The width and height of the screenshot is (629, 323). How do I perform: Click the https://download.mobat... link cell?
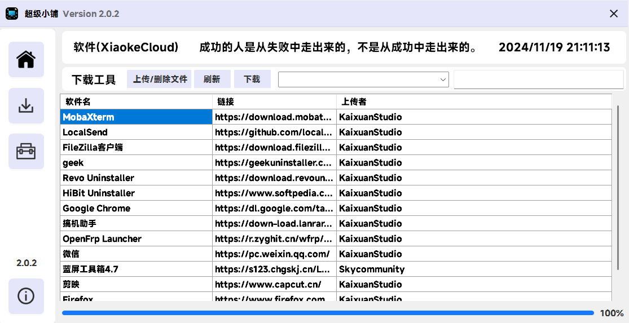274,117
